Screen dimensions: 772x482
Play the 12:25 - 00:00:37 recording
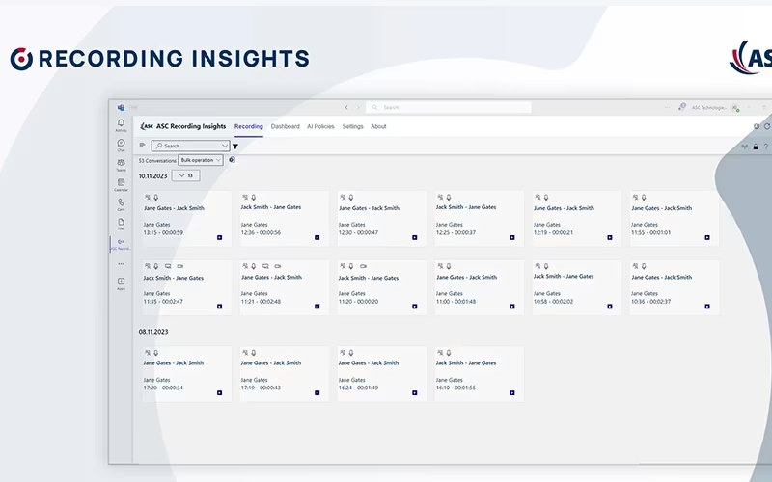click(x=512, y=237)
